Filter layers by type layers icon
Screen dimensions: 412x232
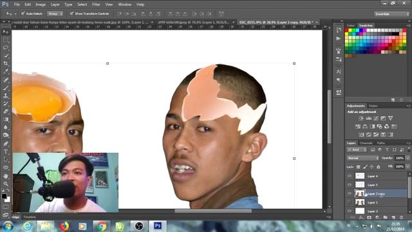387,150
